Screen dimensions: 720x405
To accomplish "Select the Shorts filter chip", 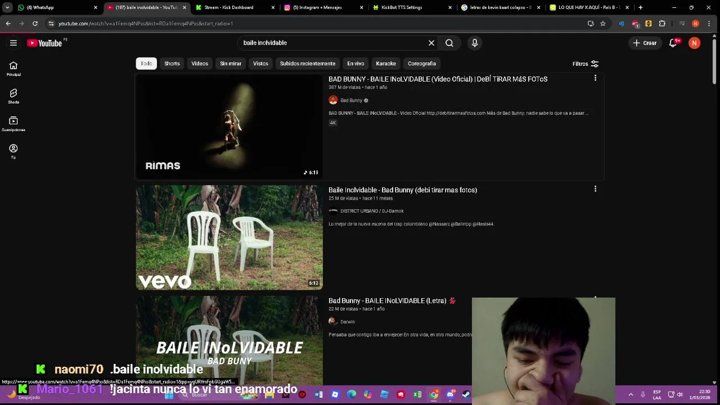I will tap(172, 64).
